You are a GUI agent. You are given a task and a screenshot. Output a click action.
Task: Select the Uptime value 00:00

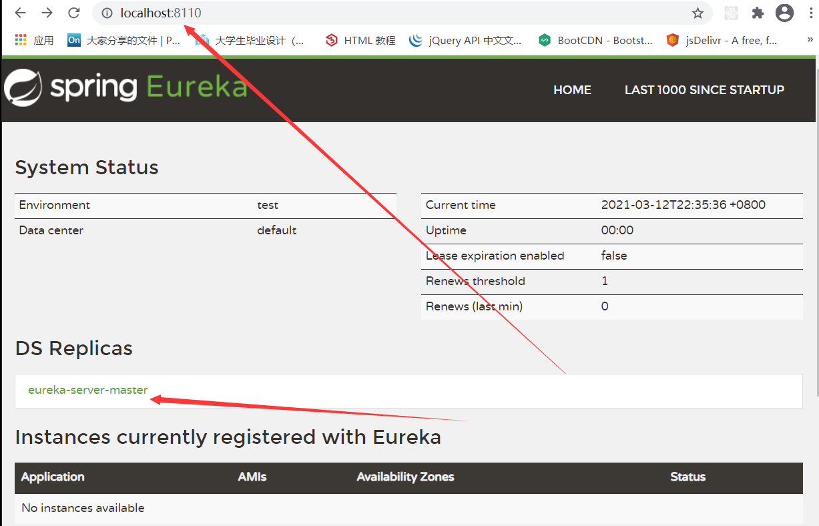coord(617,230)
